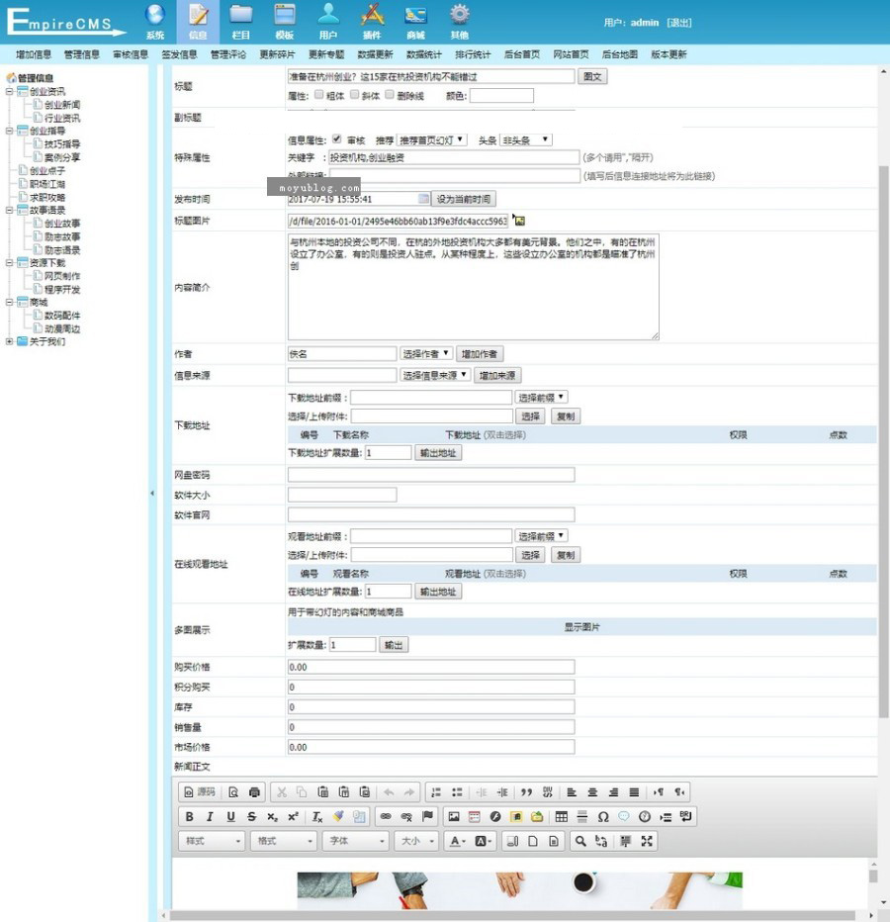This screenshot has height=922, width=890.
Task: Open the 选择作者 dropdown
Action: click(x=426, y=353)
